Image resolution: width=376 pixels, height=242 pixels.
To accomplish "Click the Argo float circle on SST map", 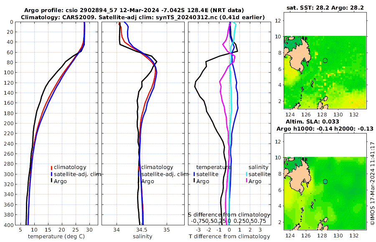I will (325, 60).
